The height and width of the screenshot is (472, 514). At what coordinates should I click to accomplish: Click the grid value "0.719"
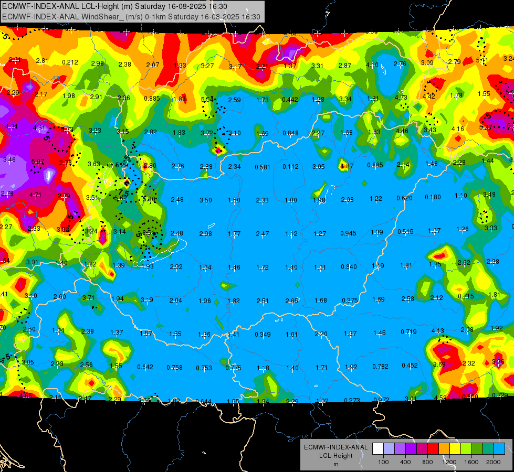(x=409, y=332)
